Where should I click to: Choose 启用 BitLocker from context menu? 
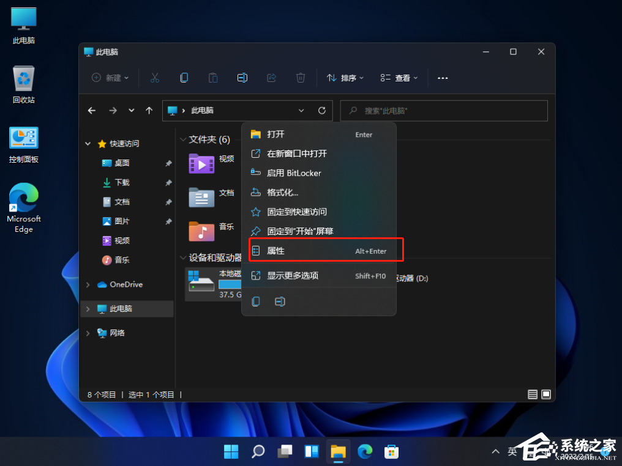click(319, 173)
